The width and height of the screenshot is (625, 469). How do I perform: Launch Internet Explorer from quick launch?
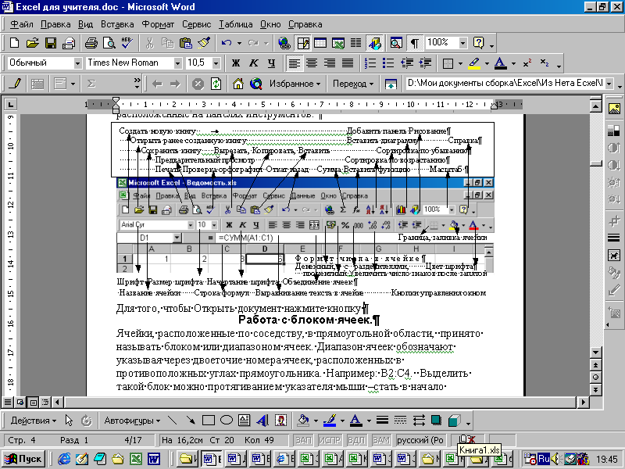(63, 459)
